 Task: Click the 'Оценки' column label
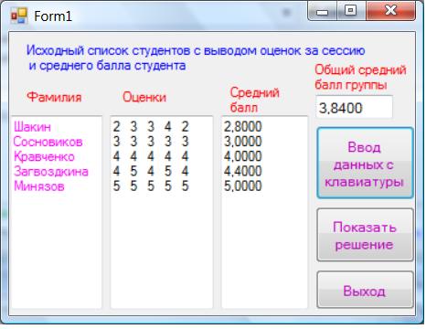point(144,97)
